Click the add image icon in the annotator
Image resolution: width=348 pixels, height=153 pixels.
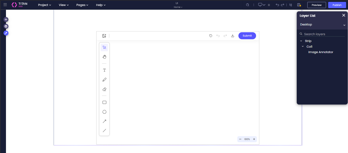point(104,36)
